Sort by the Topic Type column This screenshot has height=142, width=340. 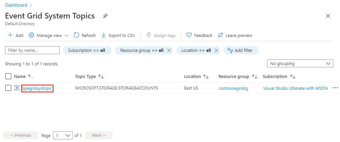tap(90, 77)
